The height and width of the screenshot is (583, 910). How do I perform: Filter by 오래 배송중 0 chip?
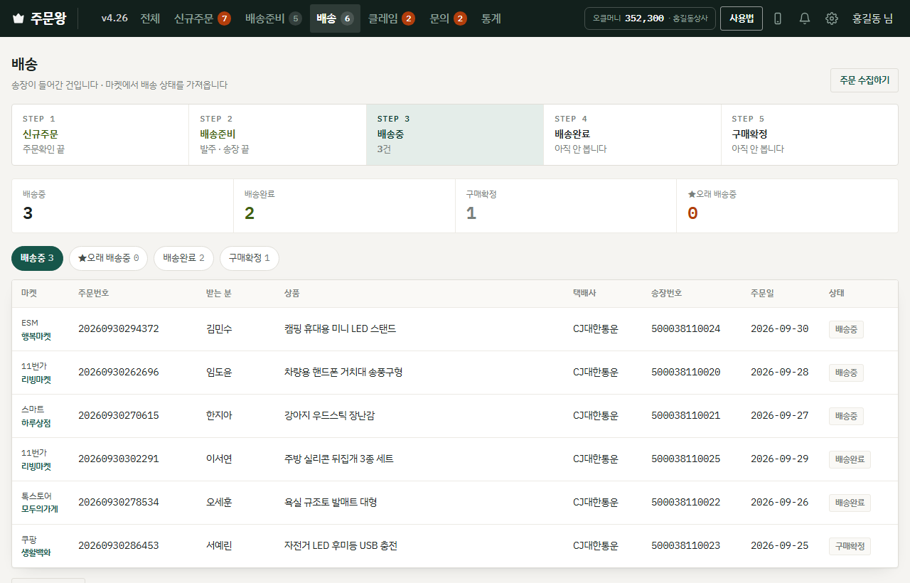tap(108, 258)
